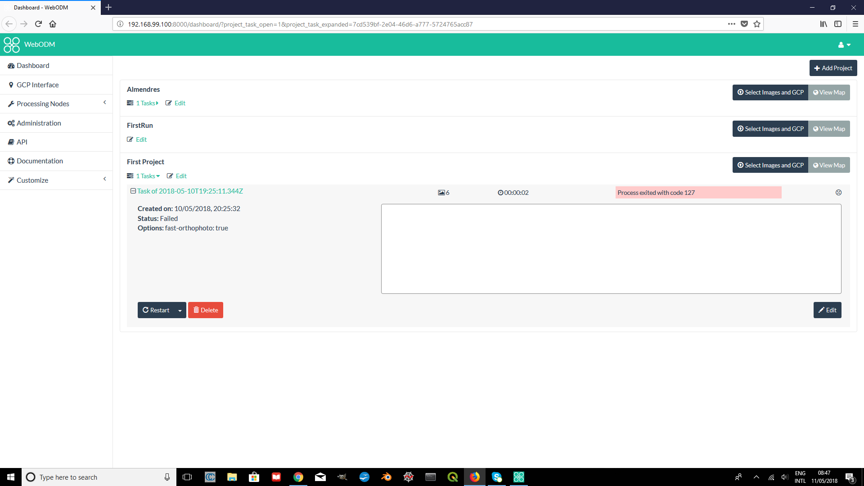Open GCP Interface from the sidebar

(37, 85)
